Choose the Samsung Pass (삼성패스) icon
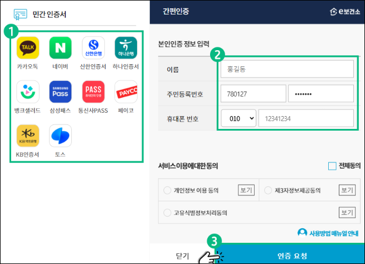Screen dimensions: 365x264 click(60, 92)
